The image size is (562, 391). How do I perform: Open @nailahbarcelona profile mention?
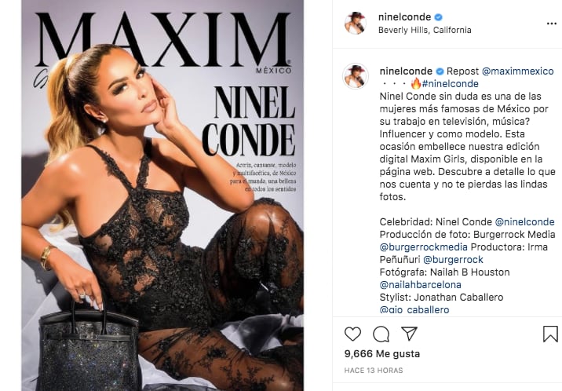[x=421, y=284]
